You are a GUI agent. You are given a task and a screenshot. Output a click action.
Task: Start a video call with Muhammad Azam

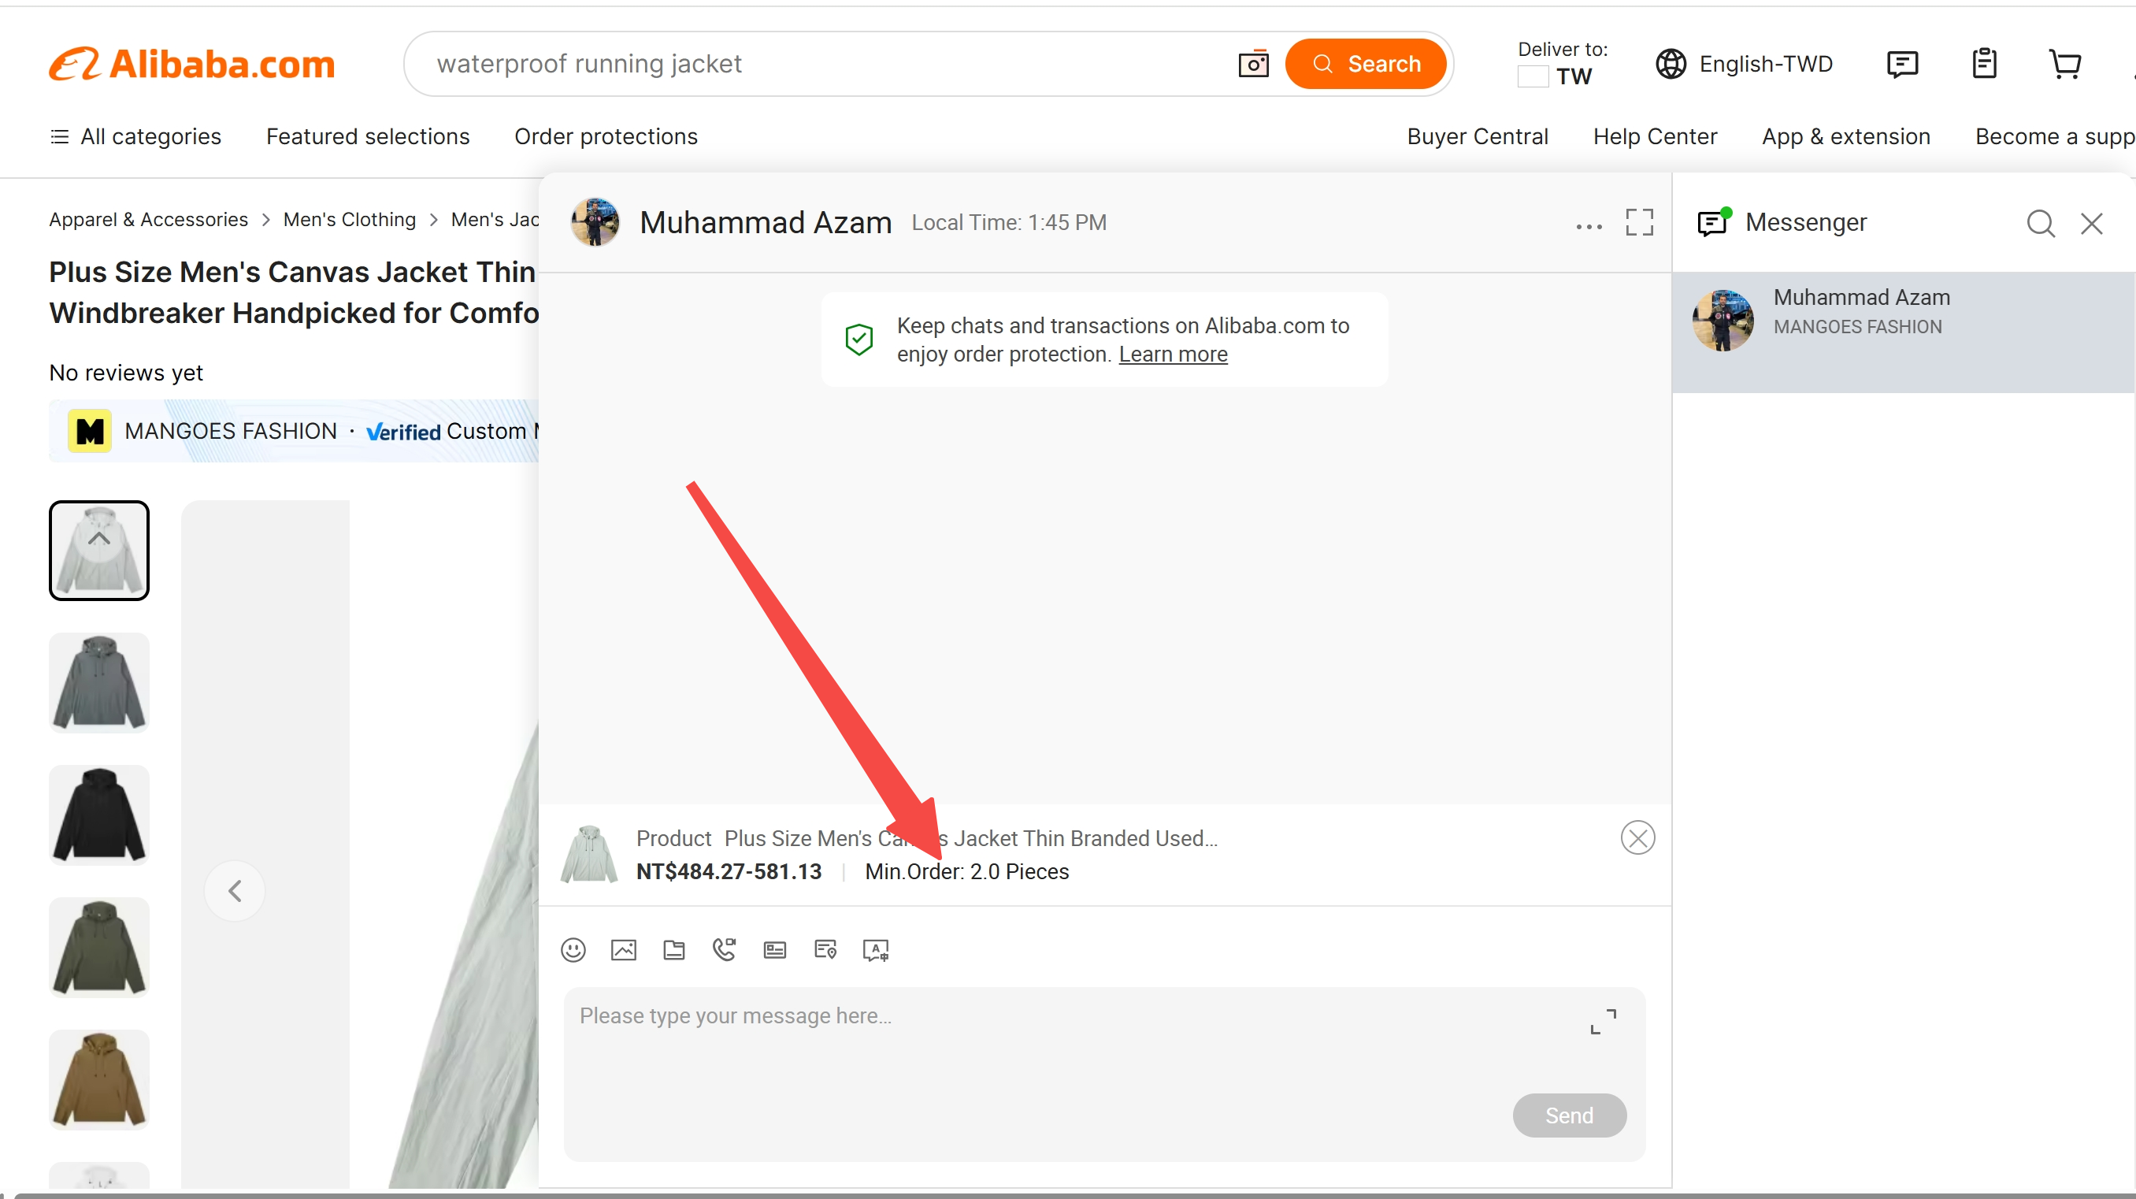[725, 949]
